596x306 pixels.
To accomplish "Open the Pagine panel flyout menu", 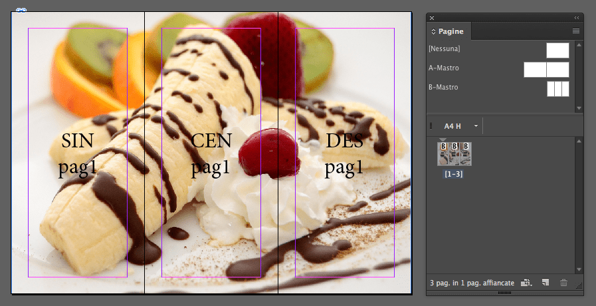I will tap(576, 31).
